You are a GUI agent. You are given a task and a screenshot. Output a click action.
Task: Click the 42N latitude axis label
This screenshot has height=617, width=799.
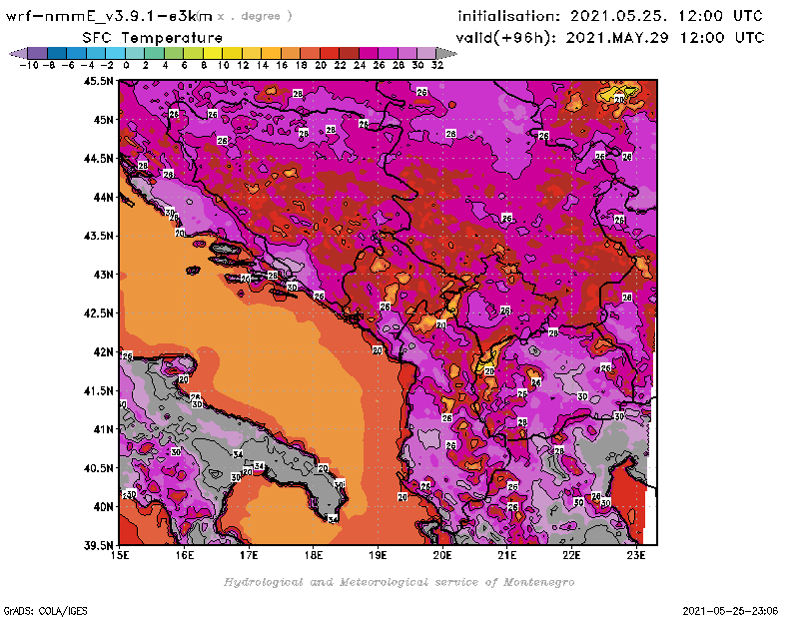point(101,351)
